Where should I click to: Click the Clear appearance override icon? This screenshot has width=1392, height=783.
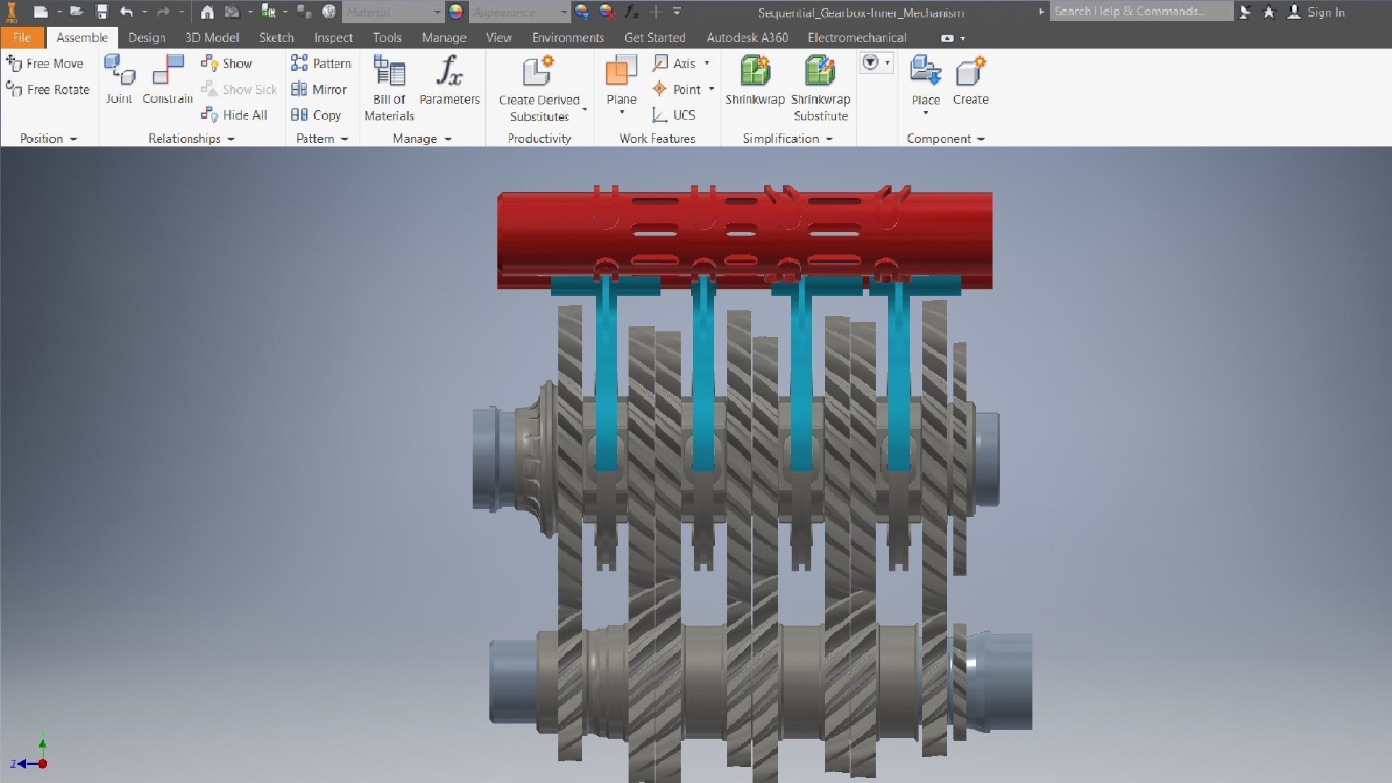pyautogui.click(x=607, y=12)
